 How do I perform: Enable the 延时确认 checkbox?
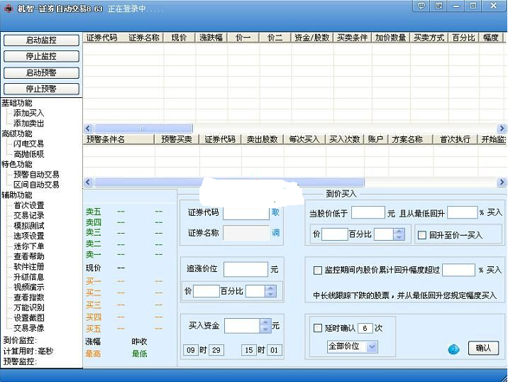[318, 328]
